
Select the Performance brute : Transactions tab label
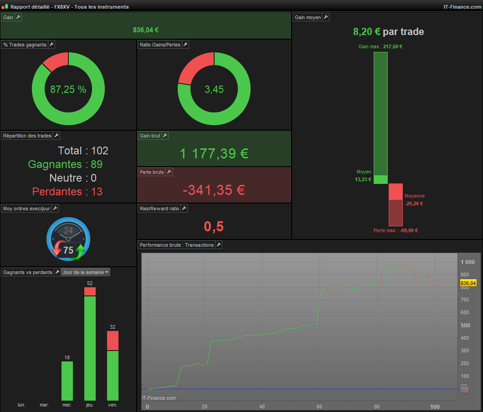point(176,245)
